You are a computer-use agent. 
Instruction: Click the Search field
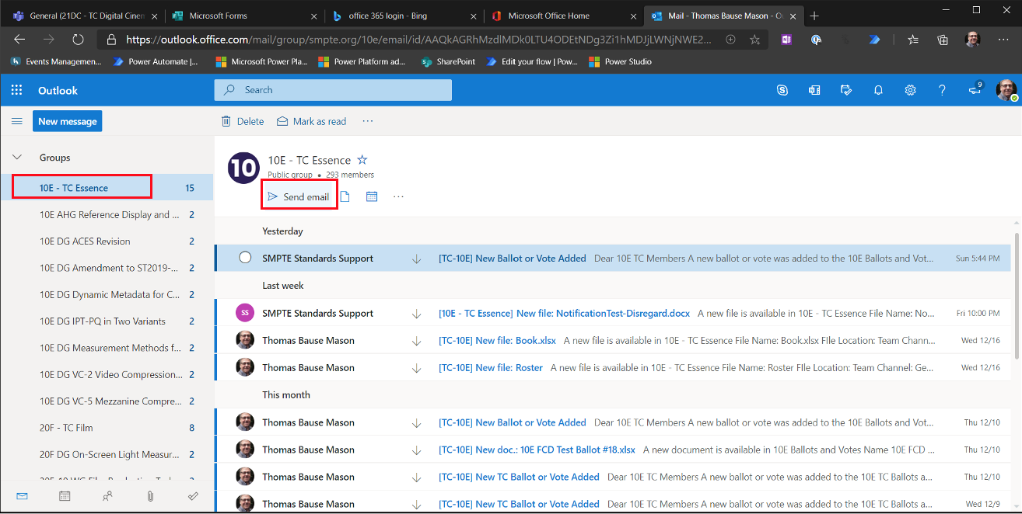pos(332,90)
